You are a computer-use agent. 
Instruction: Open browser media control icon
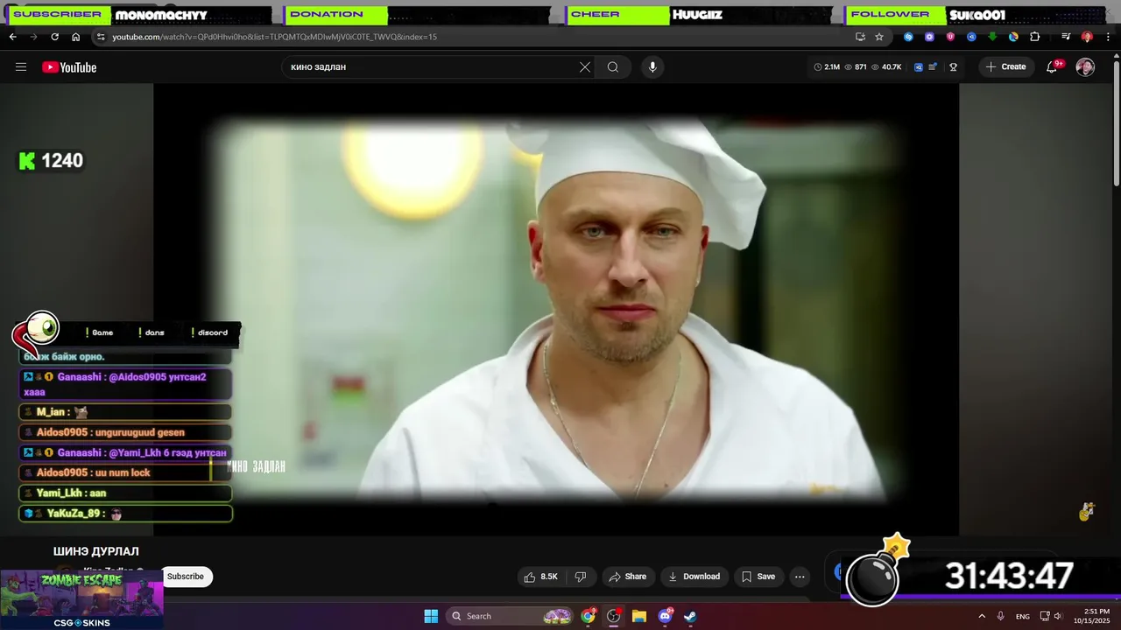pyautogui.click(x=1066, y=37)
